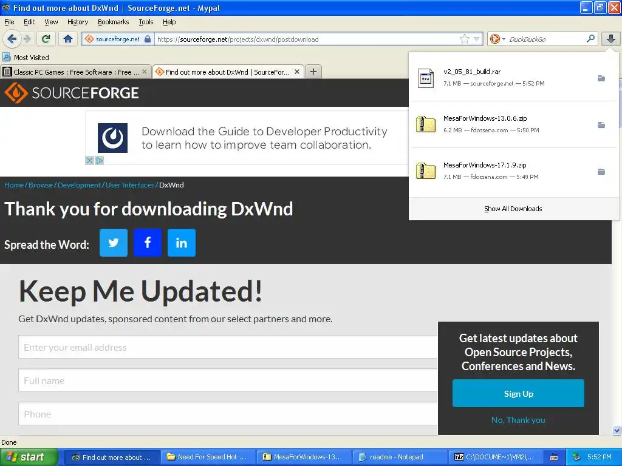
Task: Switch to readme - Notepad taskbar window
Action: click(400, 458)
